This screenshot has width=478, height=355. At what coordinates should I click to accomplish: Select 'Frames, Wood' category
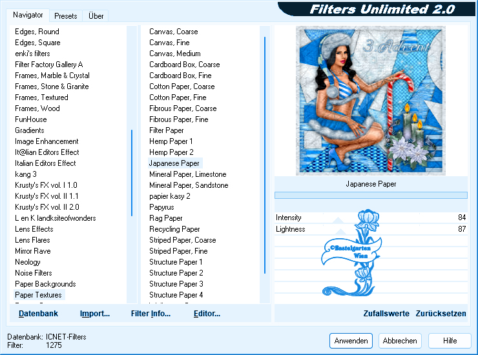coord(37,108)
